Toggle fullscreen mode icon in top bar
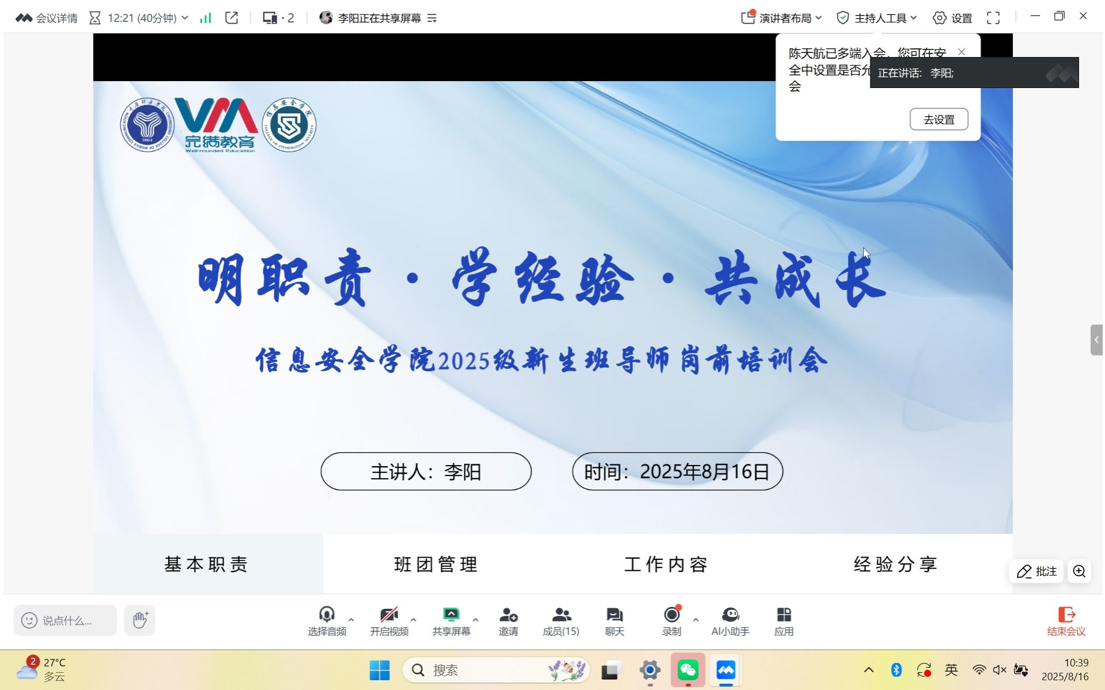The height and width of the screenshot is (690, 1105). coord(993,18)
